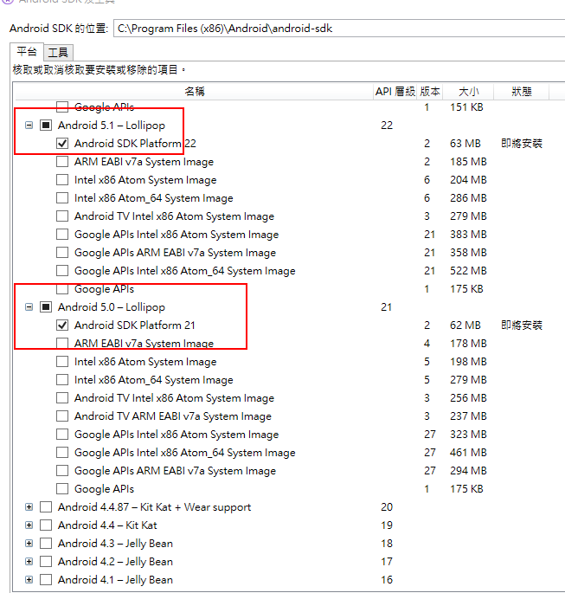Image resolution: width=565 pixels, height=593 pixels.
Task: Select the Android SDK Platform 22 row label
Action: coord(135,144)
